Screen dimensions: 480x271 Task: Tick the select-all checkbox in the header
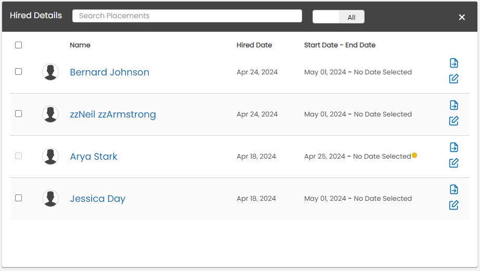point(19,45)
